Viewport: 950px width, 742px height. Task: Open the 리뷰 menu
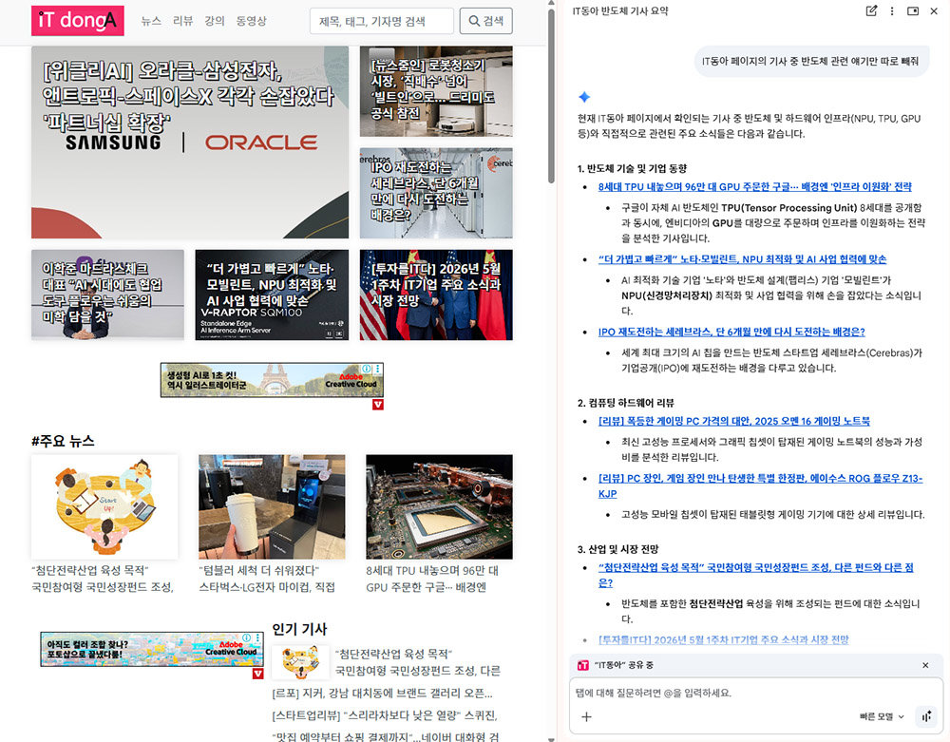coord(182,21)
